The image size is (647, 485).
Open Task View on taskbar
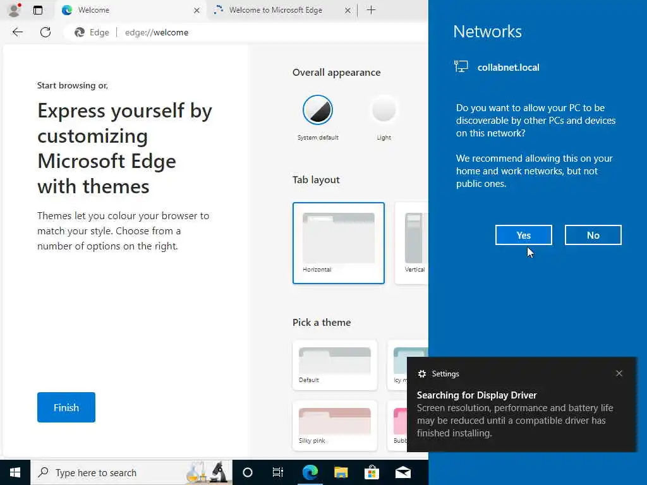pos(278,472)
